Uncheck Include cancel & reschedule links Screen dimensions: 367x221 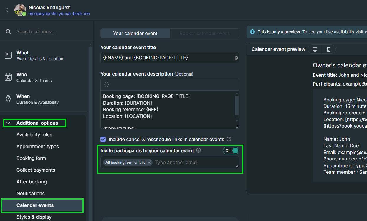click(x=103, y=139)
